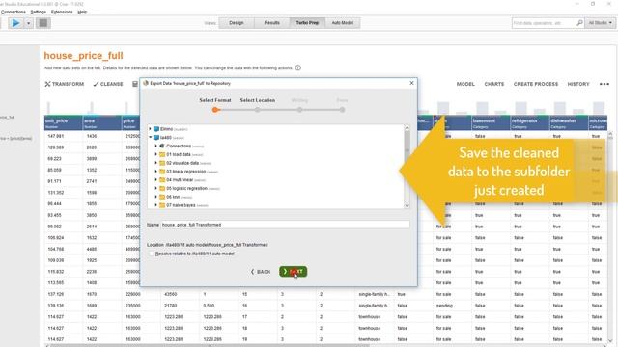Open the Connections menu

tap(13, 12)
